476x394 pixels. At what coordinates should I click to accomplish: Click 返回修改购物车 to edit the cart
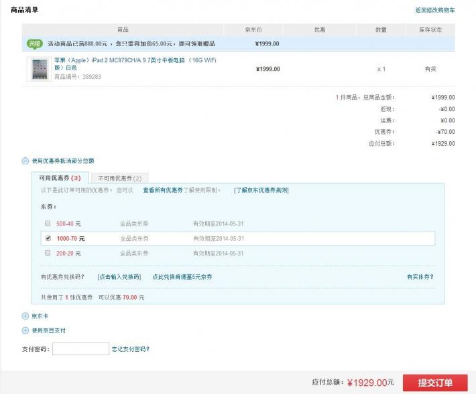point(434,10)
